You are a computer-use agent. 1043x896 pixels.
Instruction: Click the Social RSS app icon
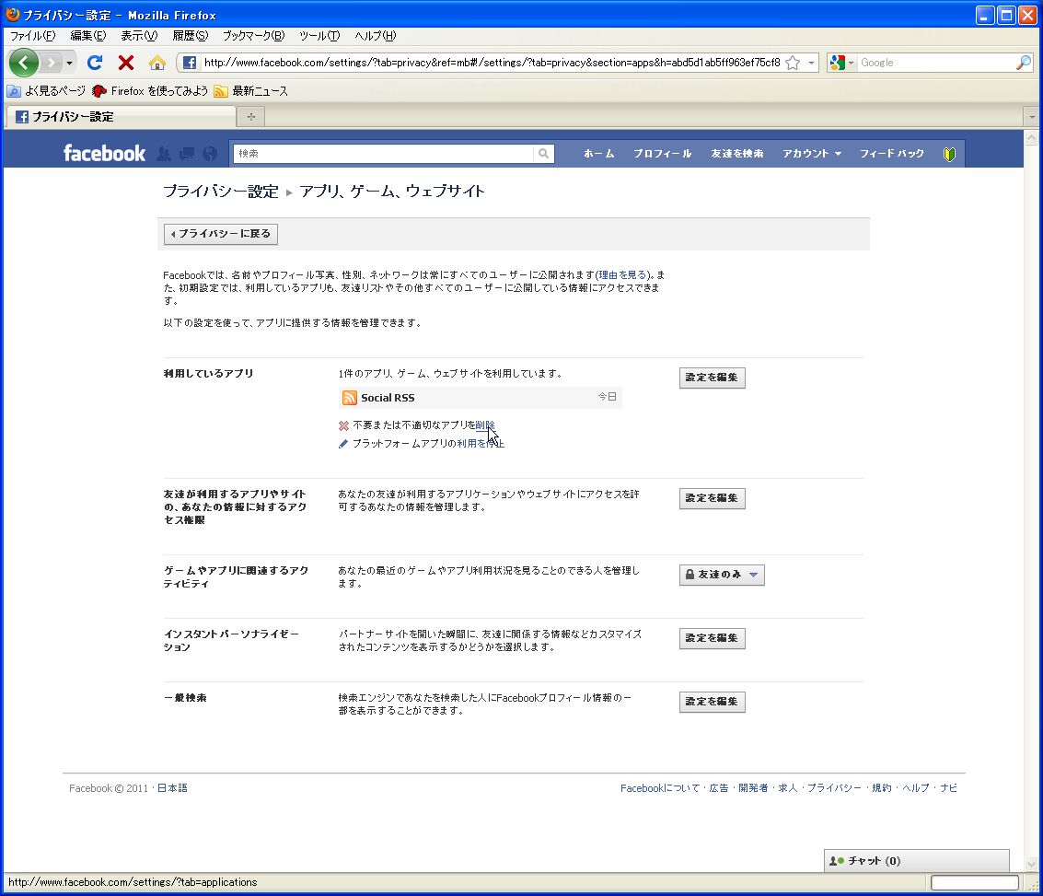point(349,398)
